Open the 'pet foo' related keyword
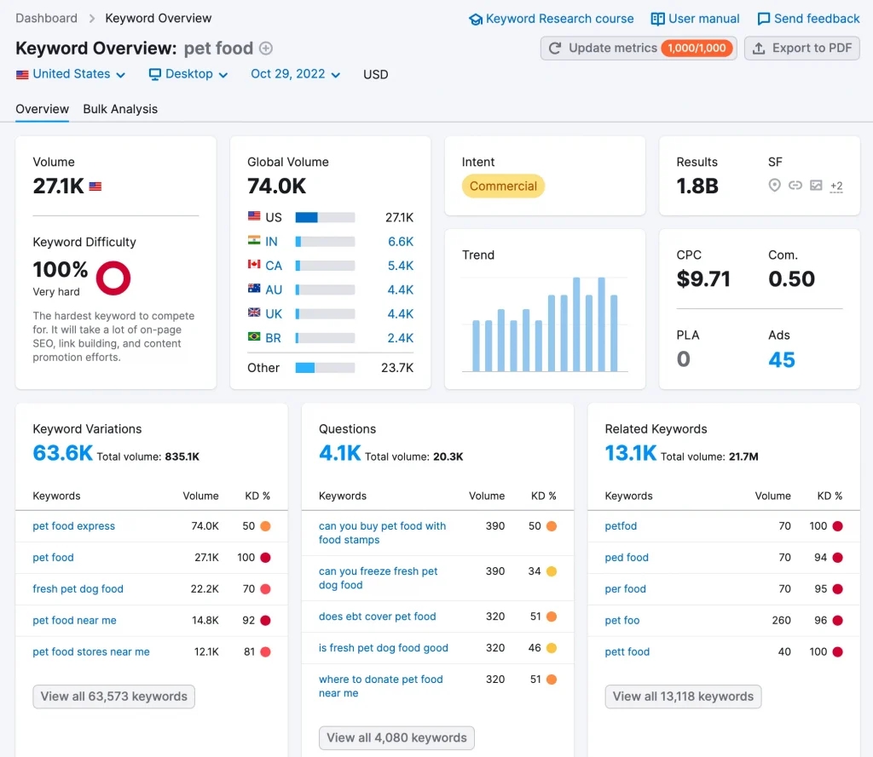The height and width of the screenshot is (757, 873). (x=622, y=621)
